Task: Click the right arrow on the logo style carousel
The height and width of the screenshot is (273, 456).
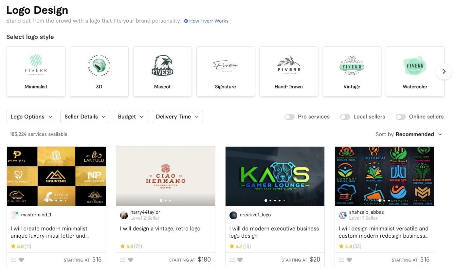Action: 444,71
